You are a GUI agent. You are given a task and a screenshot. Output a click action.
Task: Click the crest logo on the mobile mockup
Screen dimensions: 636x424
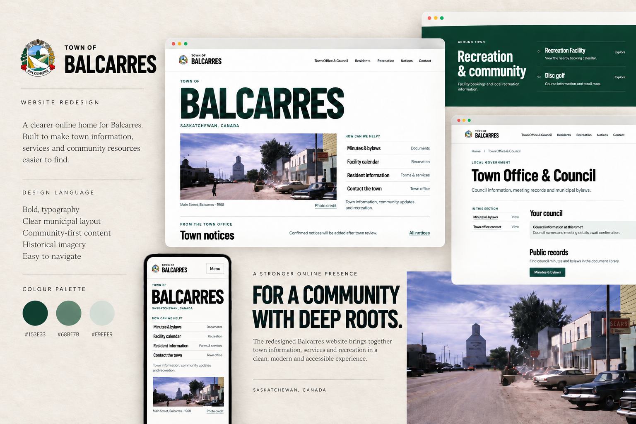(155, 268)
